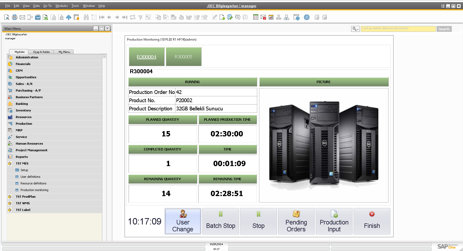
Task: Open Pending Orders
Action: (x=296, y=221)
